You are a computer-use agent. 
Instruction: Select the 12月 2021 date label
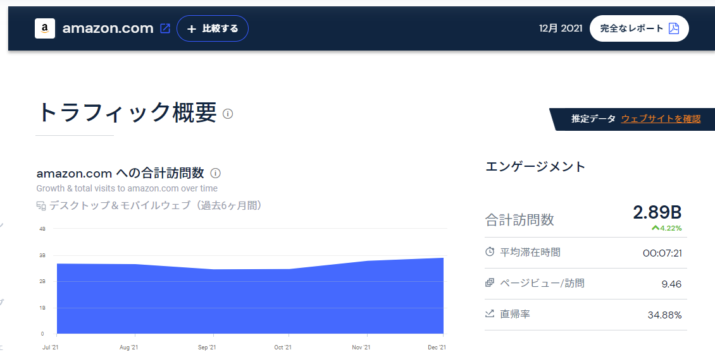pyautogui.click(x=559, y=28)
